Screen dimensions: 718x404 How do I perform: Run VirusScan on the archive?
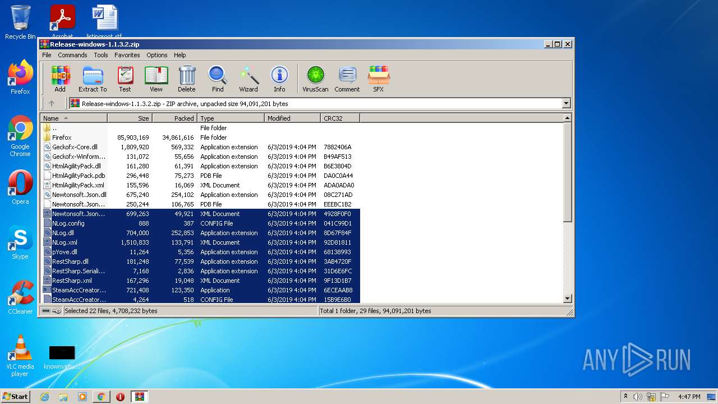pyautogui.click(x=315, y=79)
